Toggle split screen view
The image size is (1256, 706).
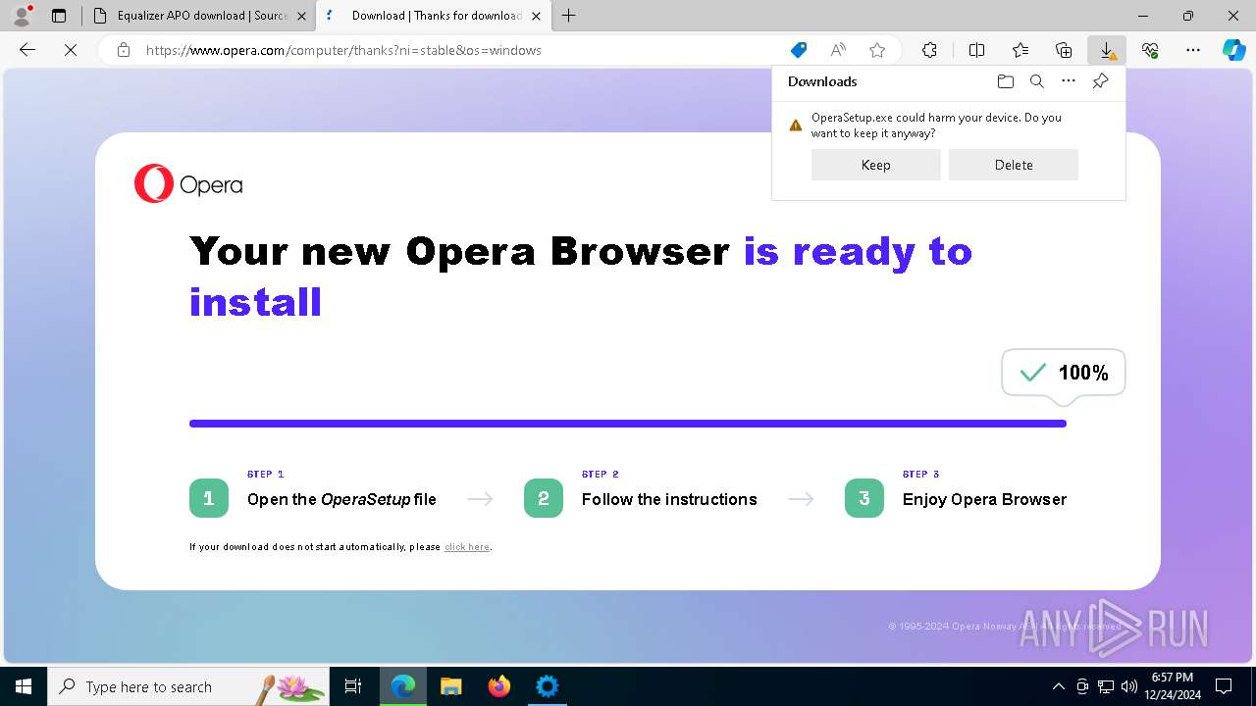point(976,50)
